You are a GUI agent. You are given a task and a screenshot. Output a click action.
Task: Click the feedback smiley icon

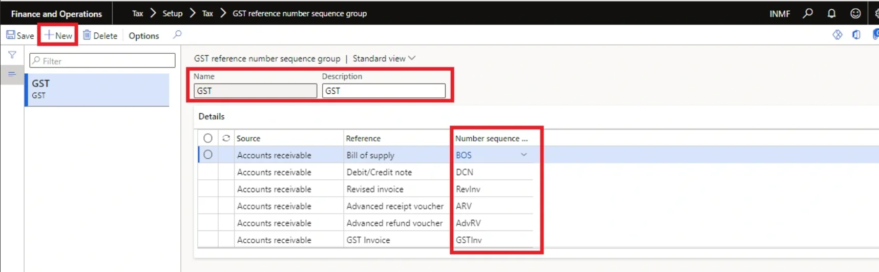coord(855,13)
